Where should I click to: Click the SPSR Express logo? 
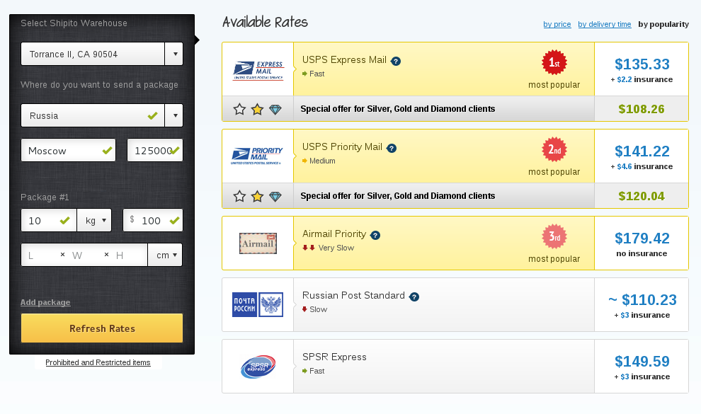[258, 367]
